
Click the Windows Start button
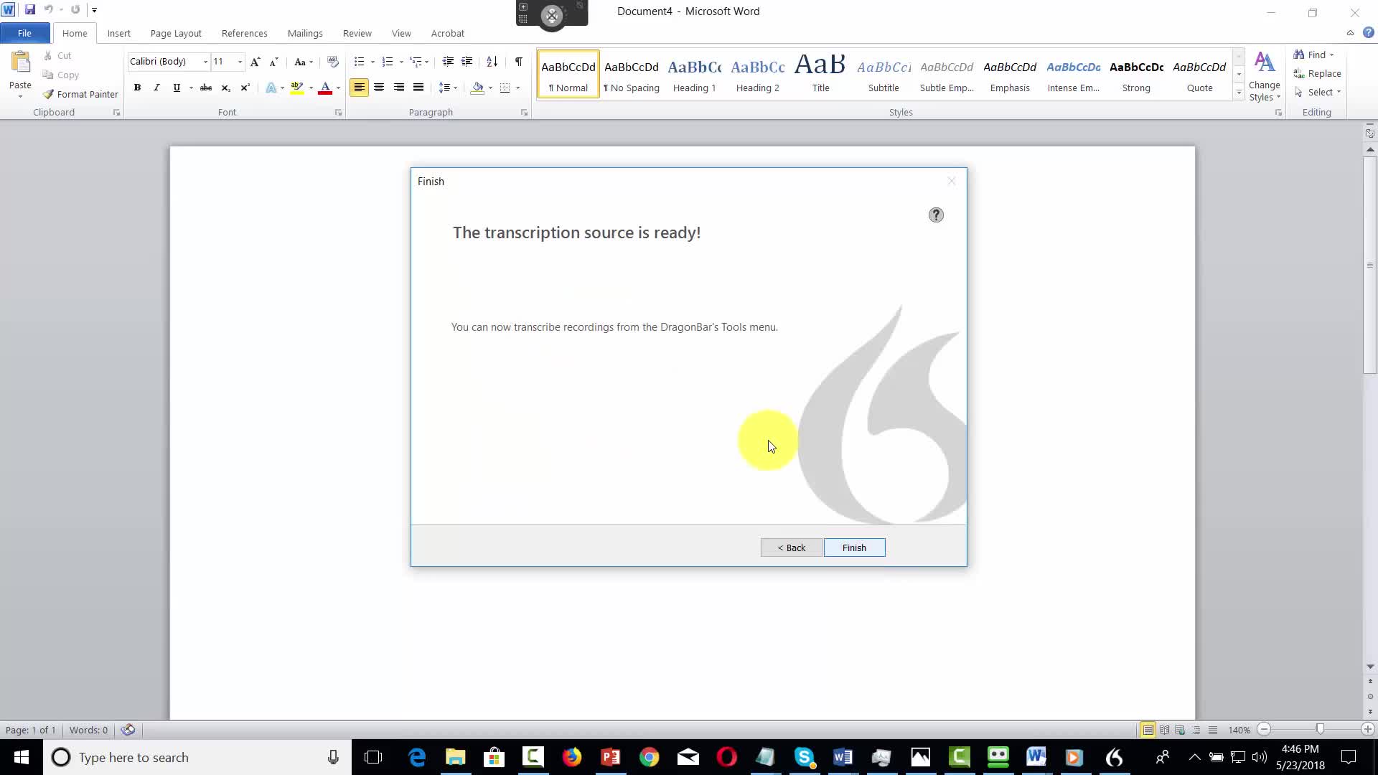(x=22, y=757)
